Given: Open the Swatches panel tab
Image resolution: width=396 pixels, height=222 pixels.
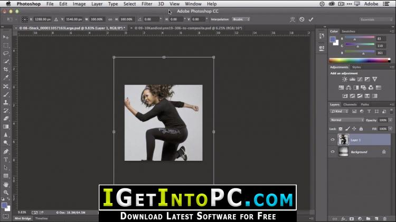Looking at the screenshot, I should click(x=348, y=32).
